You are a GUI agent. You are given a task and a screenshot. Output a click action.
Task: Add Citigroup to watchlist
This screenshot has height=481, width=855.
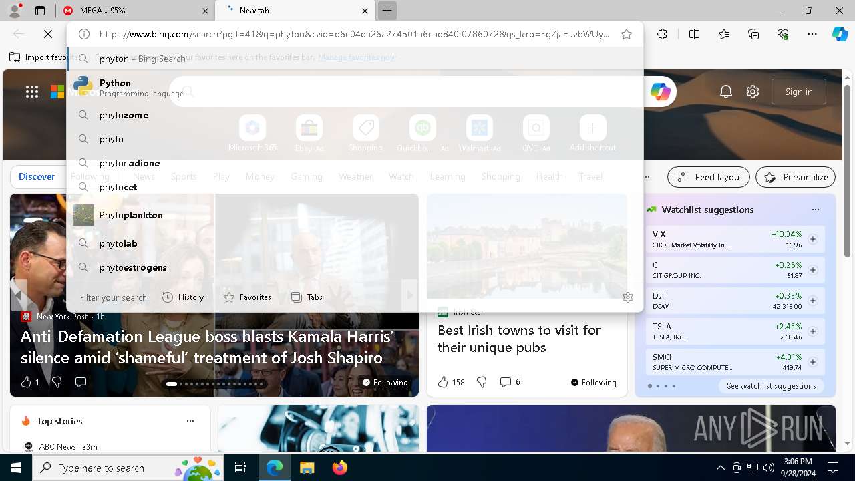tap(813, 270)
